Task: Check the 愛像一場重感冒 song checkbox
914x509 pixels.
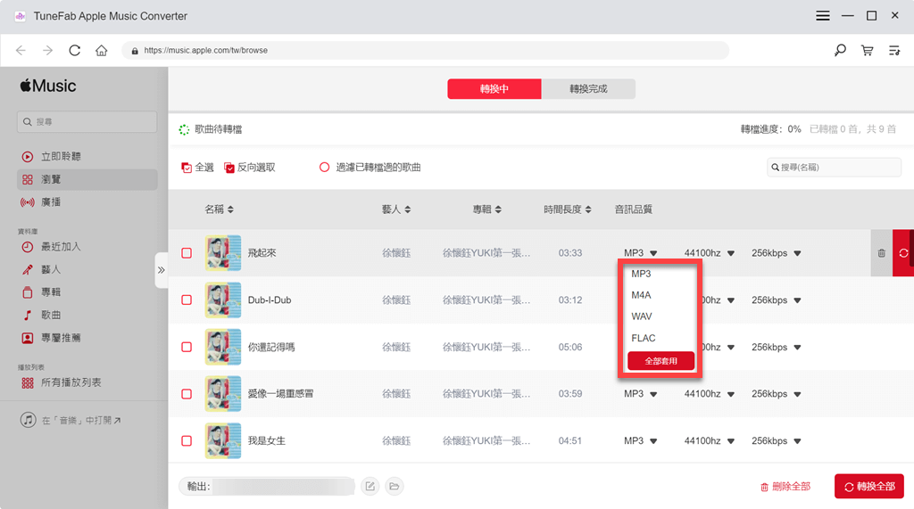Action: click(187, 394)
